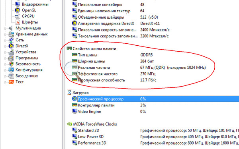Click nVIDIA logo icon by ForceWare Clocks
Screen dimensions: 239x149
click(x=69, y=124)
